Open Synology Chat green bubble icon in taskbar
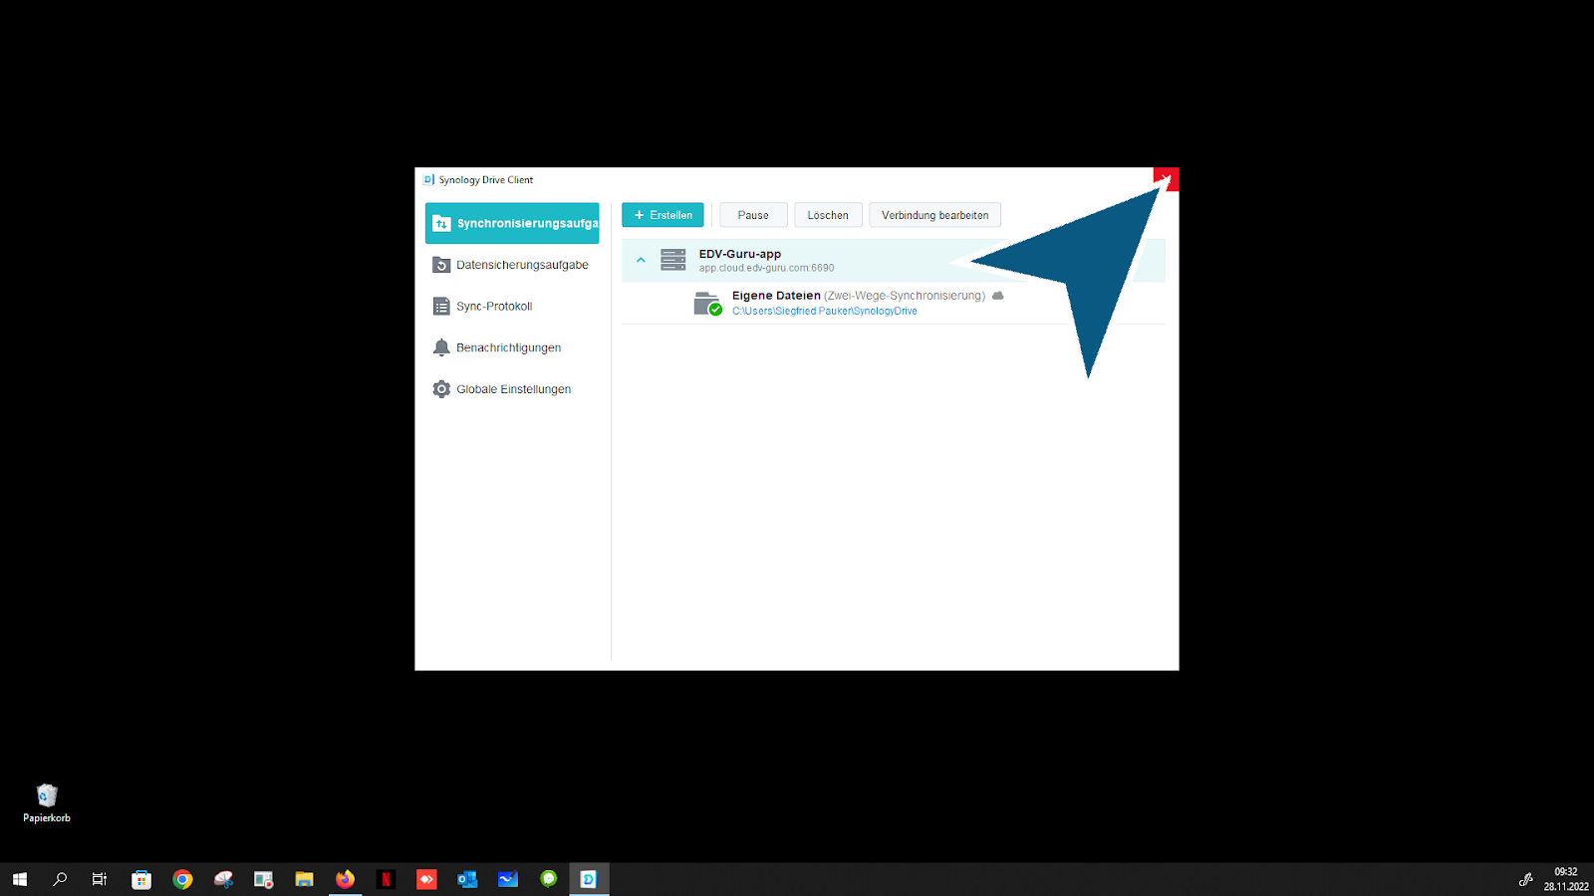 click(549, 879)
